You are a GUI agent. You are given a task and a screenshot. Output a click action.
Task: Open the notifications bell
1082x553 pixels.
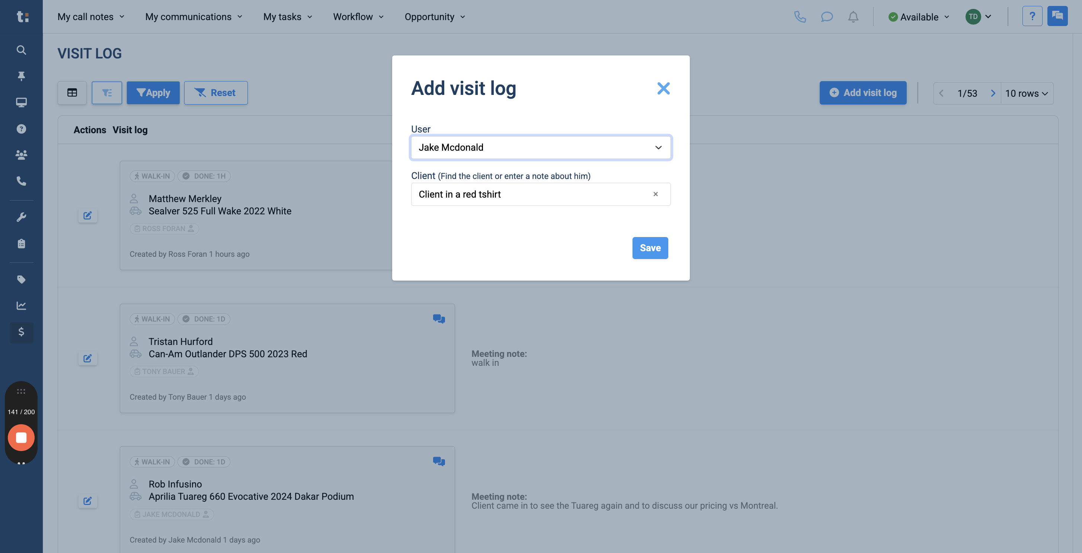(x=853, y=17)
